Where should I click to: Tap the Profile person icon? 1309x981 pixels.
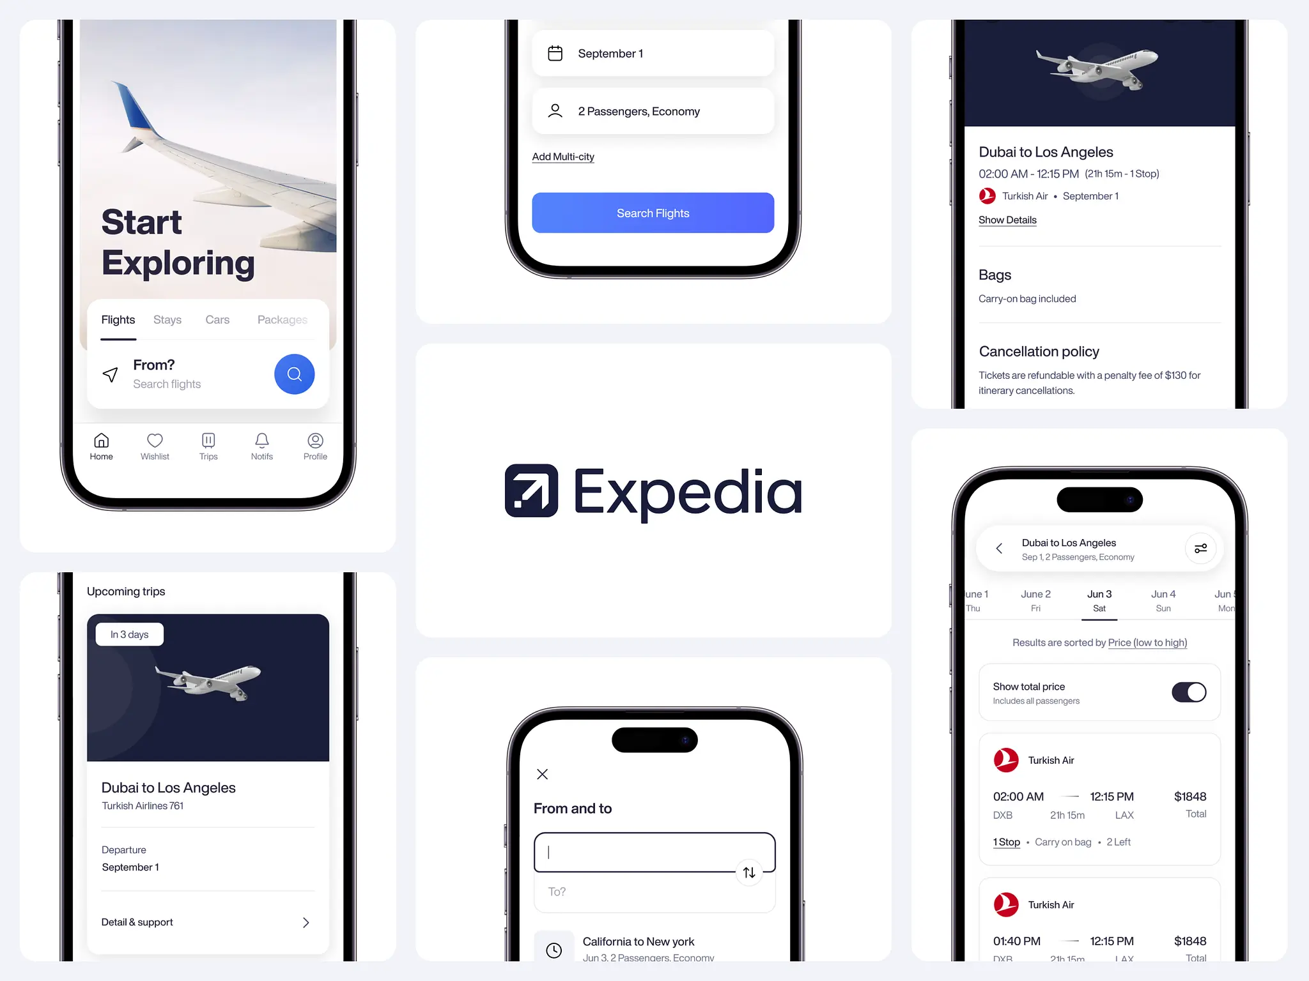tap(315, 440)
